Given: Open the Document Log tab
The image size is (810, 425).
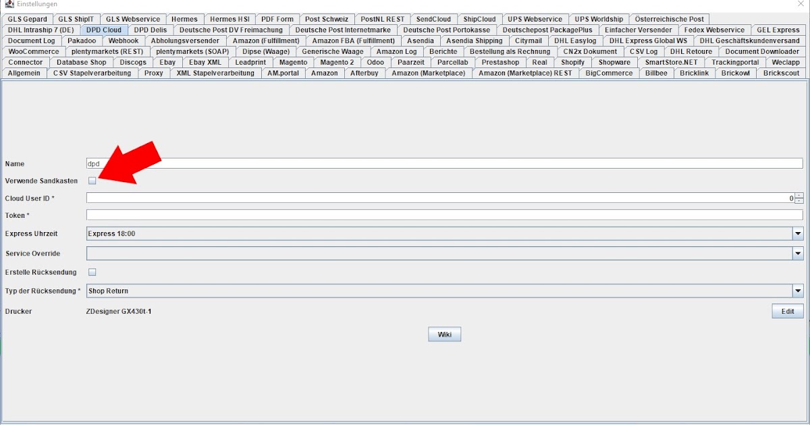Looking at the screenshot, I should click(x=32, y=40).
